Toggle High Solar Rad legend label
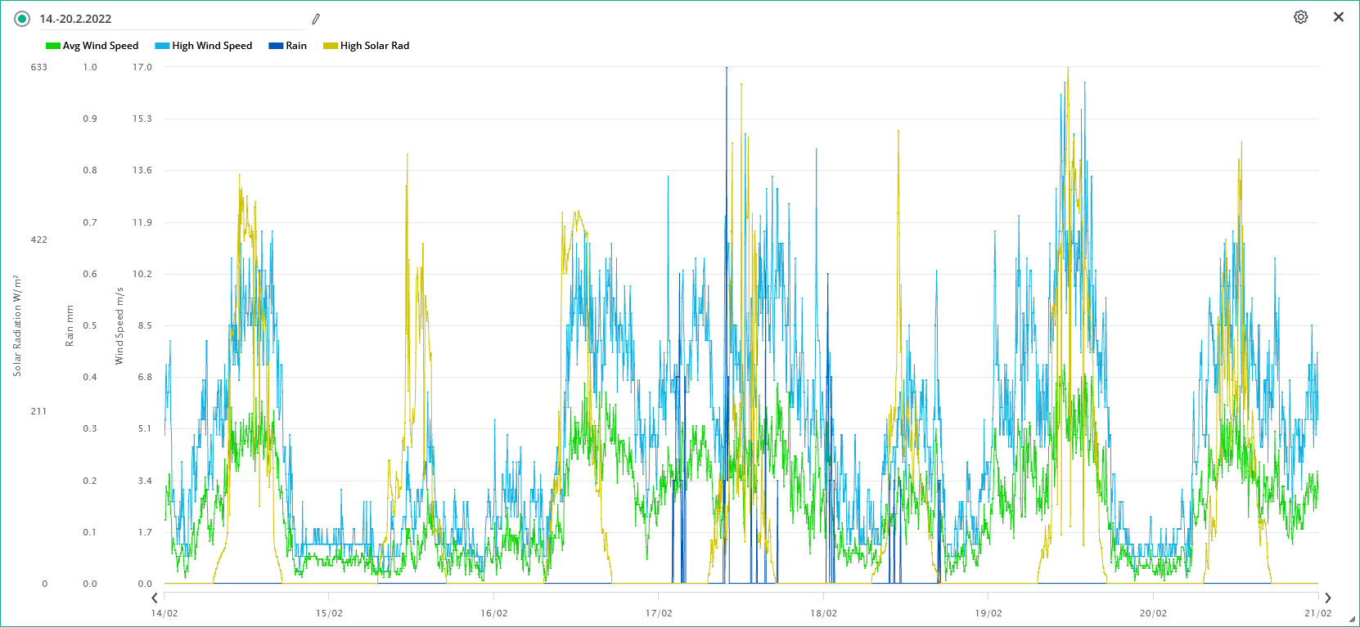 point(375,46)
